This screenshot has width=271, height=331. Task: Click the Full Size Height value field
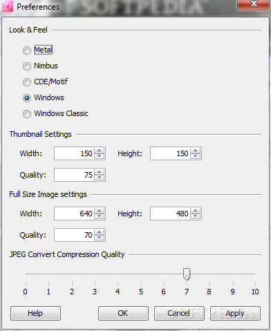coord(170,214)
